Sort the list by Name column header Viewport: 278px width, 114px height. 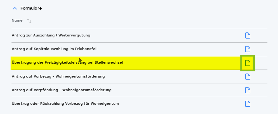[17, 20]
